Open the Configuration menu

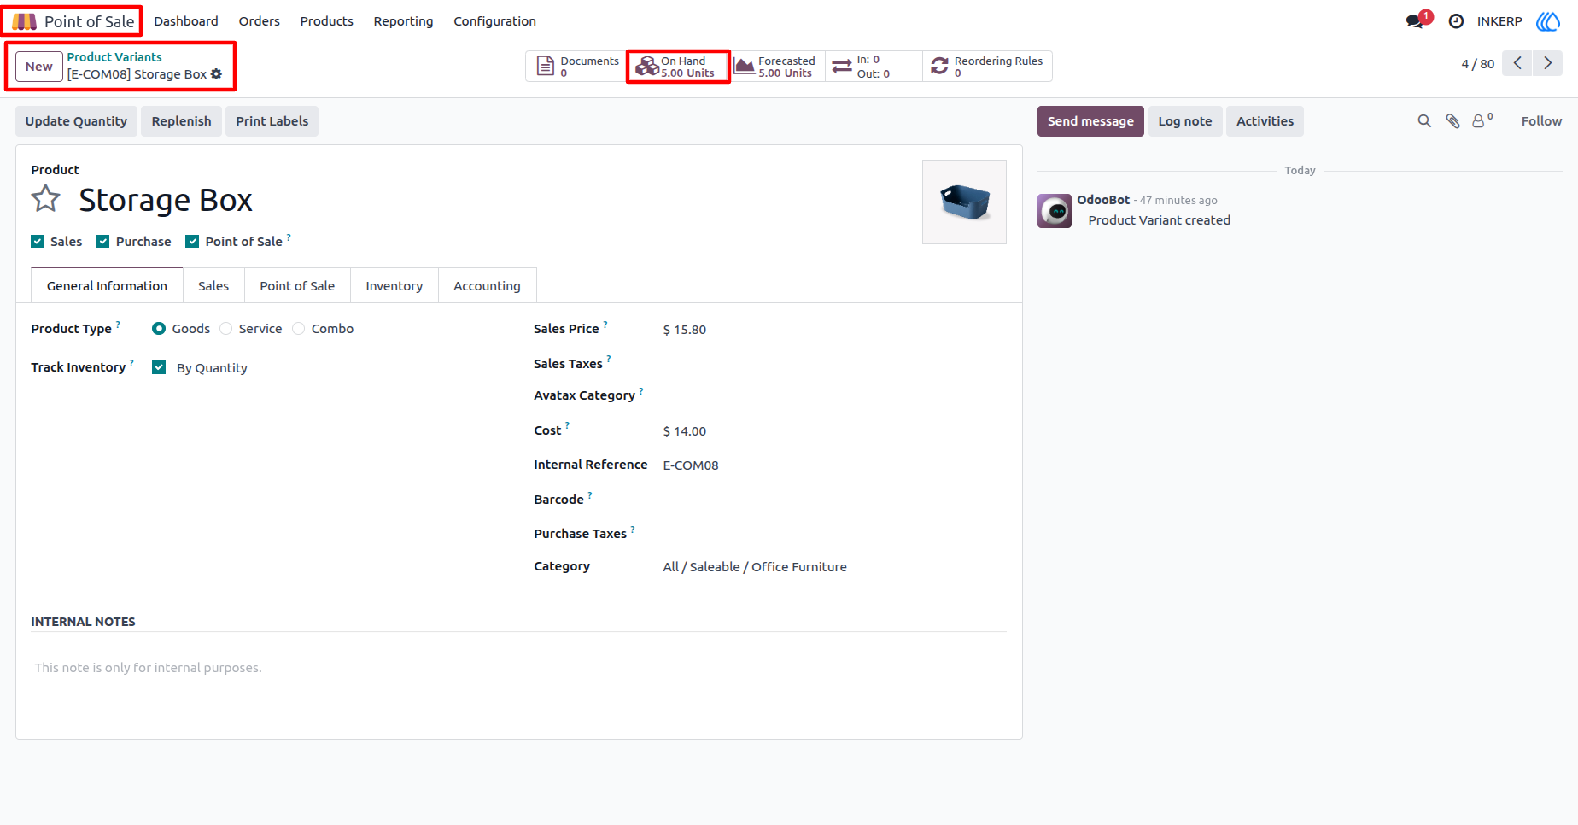click(494, 21)
